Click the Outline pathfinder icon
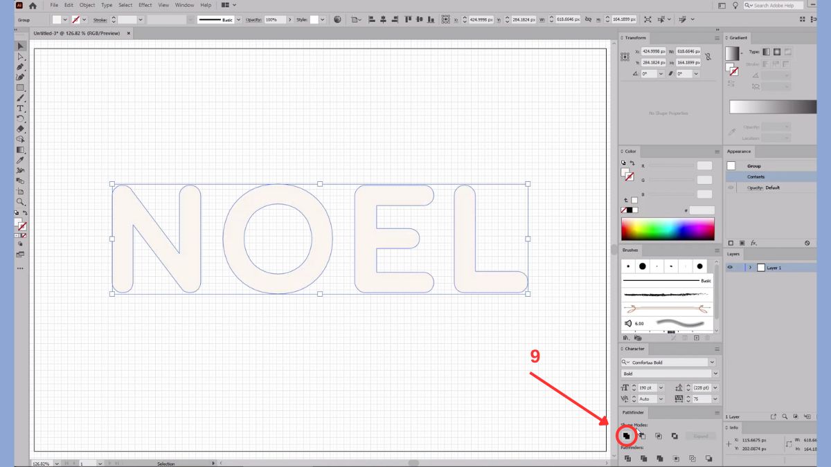 pos(692,458)
